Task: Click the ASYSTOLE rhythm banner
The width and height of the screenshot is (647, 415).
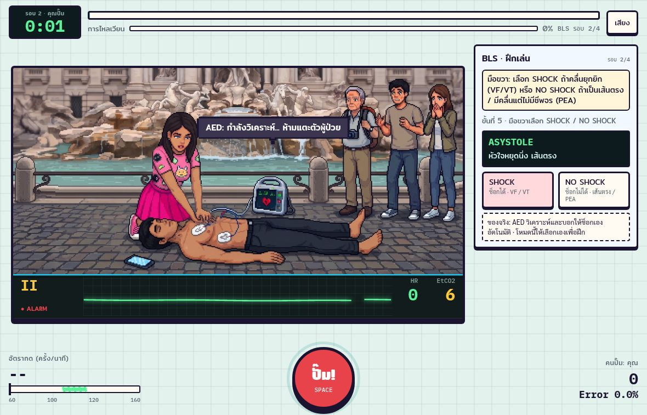Action: pyautogui.click(x=556, y=149)
